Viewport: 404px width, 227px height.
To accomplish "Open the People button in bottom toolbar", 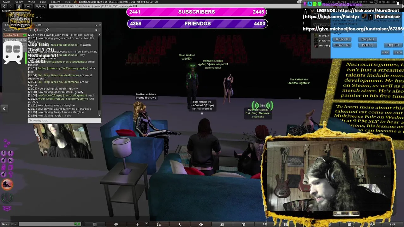I will coord(222,224).
